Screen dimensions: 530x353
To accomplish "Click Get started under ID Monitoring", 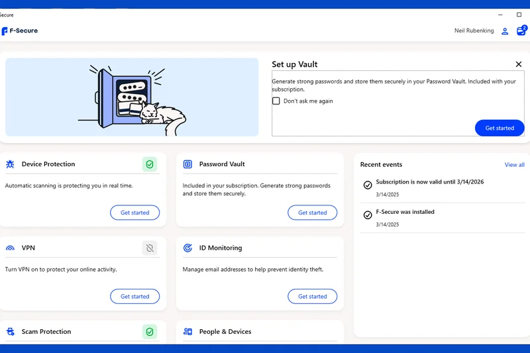I will pos(312,297).
